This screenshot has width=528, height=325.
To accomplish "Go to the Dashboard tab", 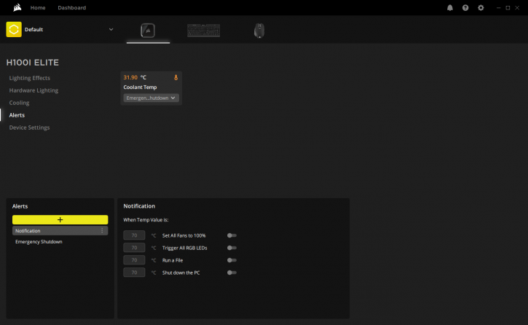I will 71,8.
